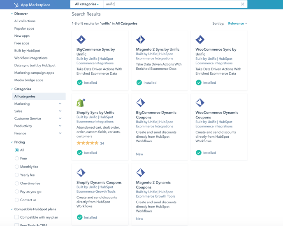Viewport: 283px width, 226px height.
Task: Select All categories in sidebar
Action: 39,97
